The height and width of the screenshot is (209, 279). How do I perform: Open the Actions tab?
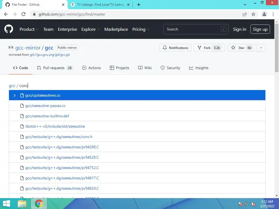[x=92, y=68]
